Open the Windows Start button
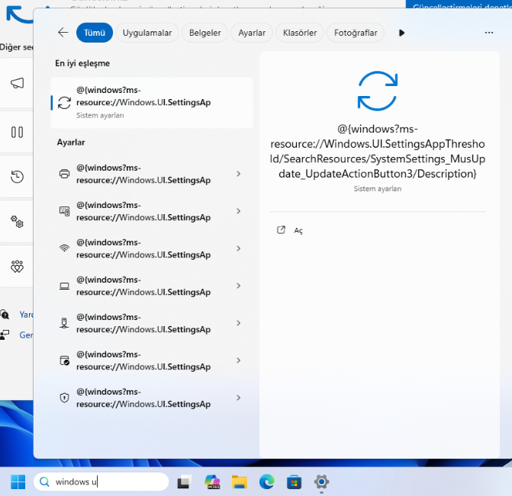 point(18,482)
